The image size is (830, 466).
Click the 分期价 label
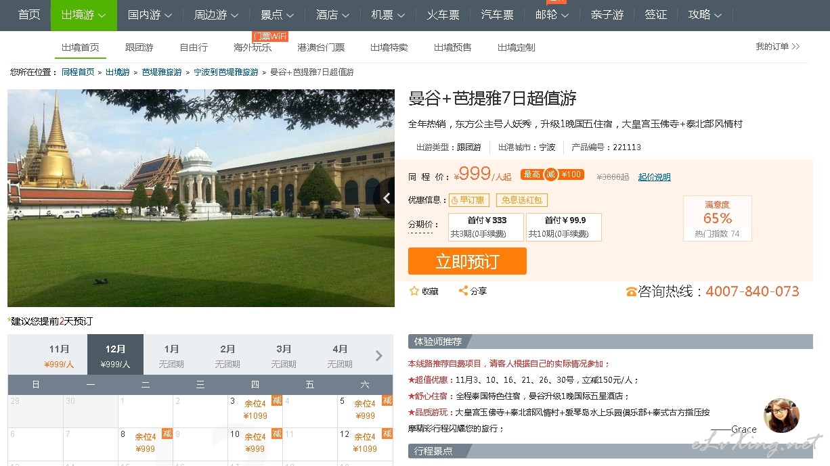point(424,225)
